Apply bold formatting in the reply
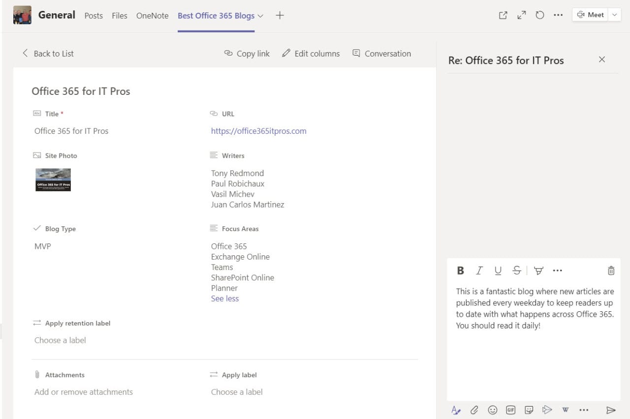630x419 pixels. pyautogui.click(x=461, y=270)
